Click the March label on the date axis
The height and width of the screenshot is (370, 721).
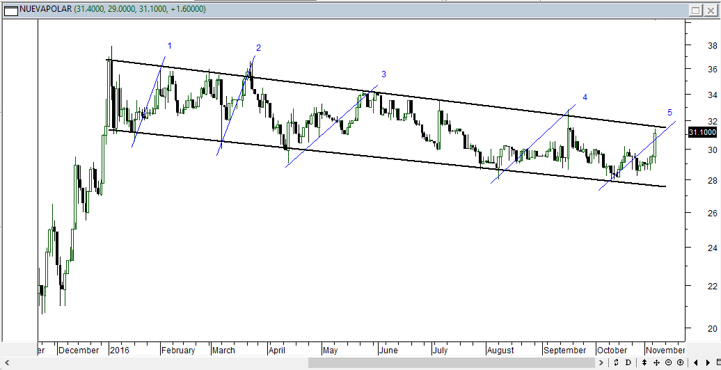tap(223, 351)
